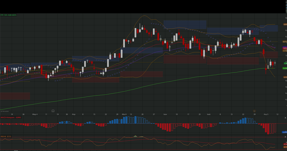This screenshot has width=287, height=151.
Task: Select the RSI(14) 37,72 indicator label
Action: tap(6, 137)
